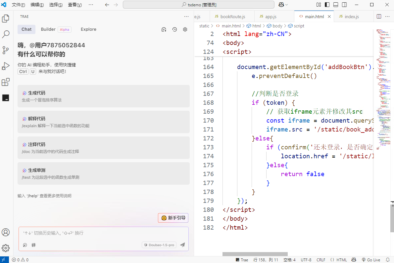Screen dimensions: 394x263
Task: Open Trae chat settings gear
Action: tap(185, 30)
